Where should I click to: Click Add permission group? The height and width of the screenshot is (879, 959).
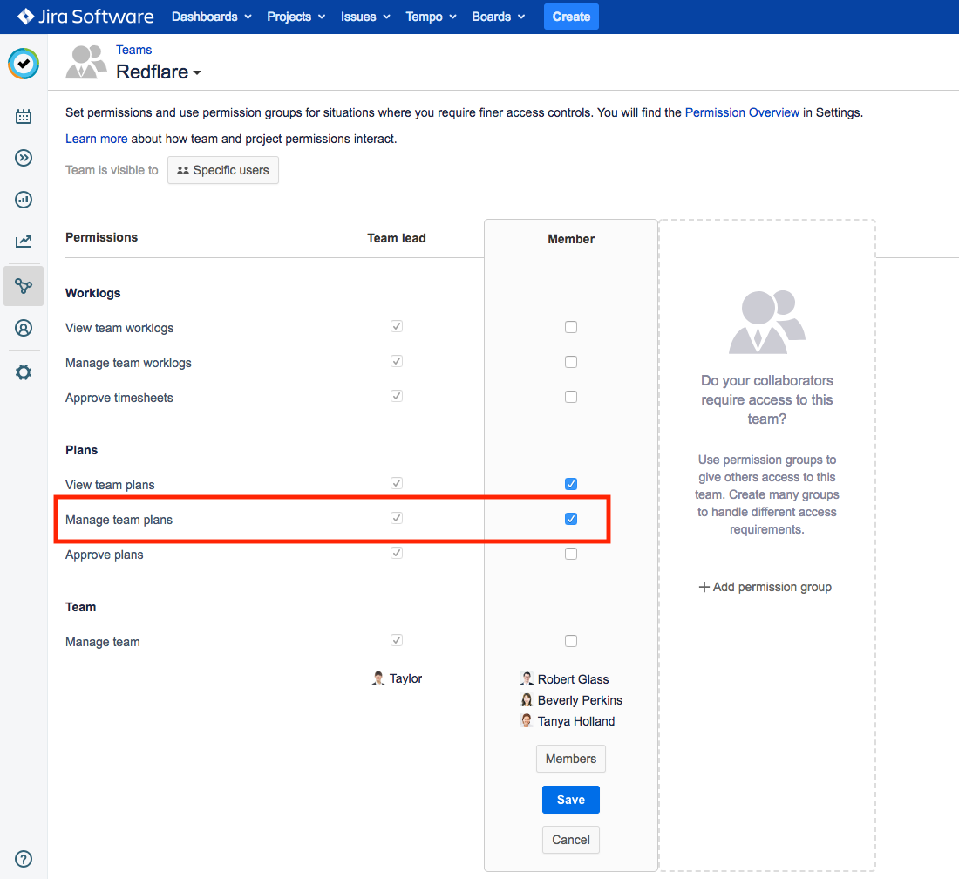tap(765, 587)
